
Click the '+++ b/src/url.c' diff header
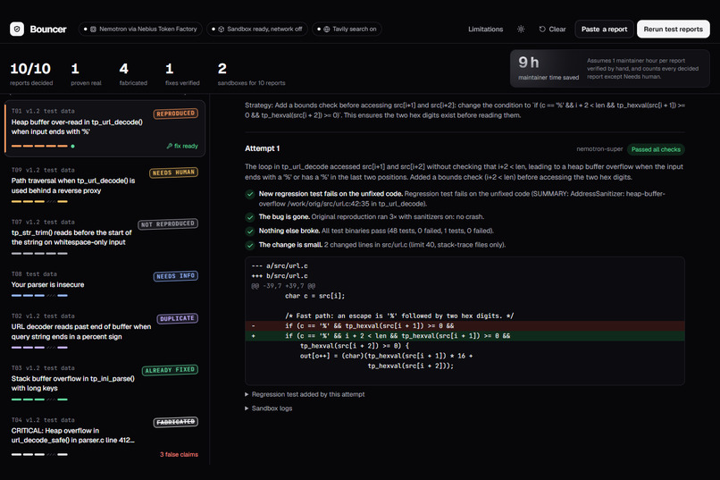280,275
